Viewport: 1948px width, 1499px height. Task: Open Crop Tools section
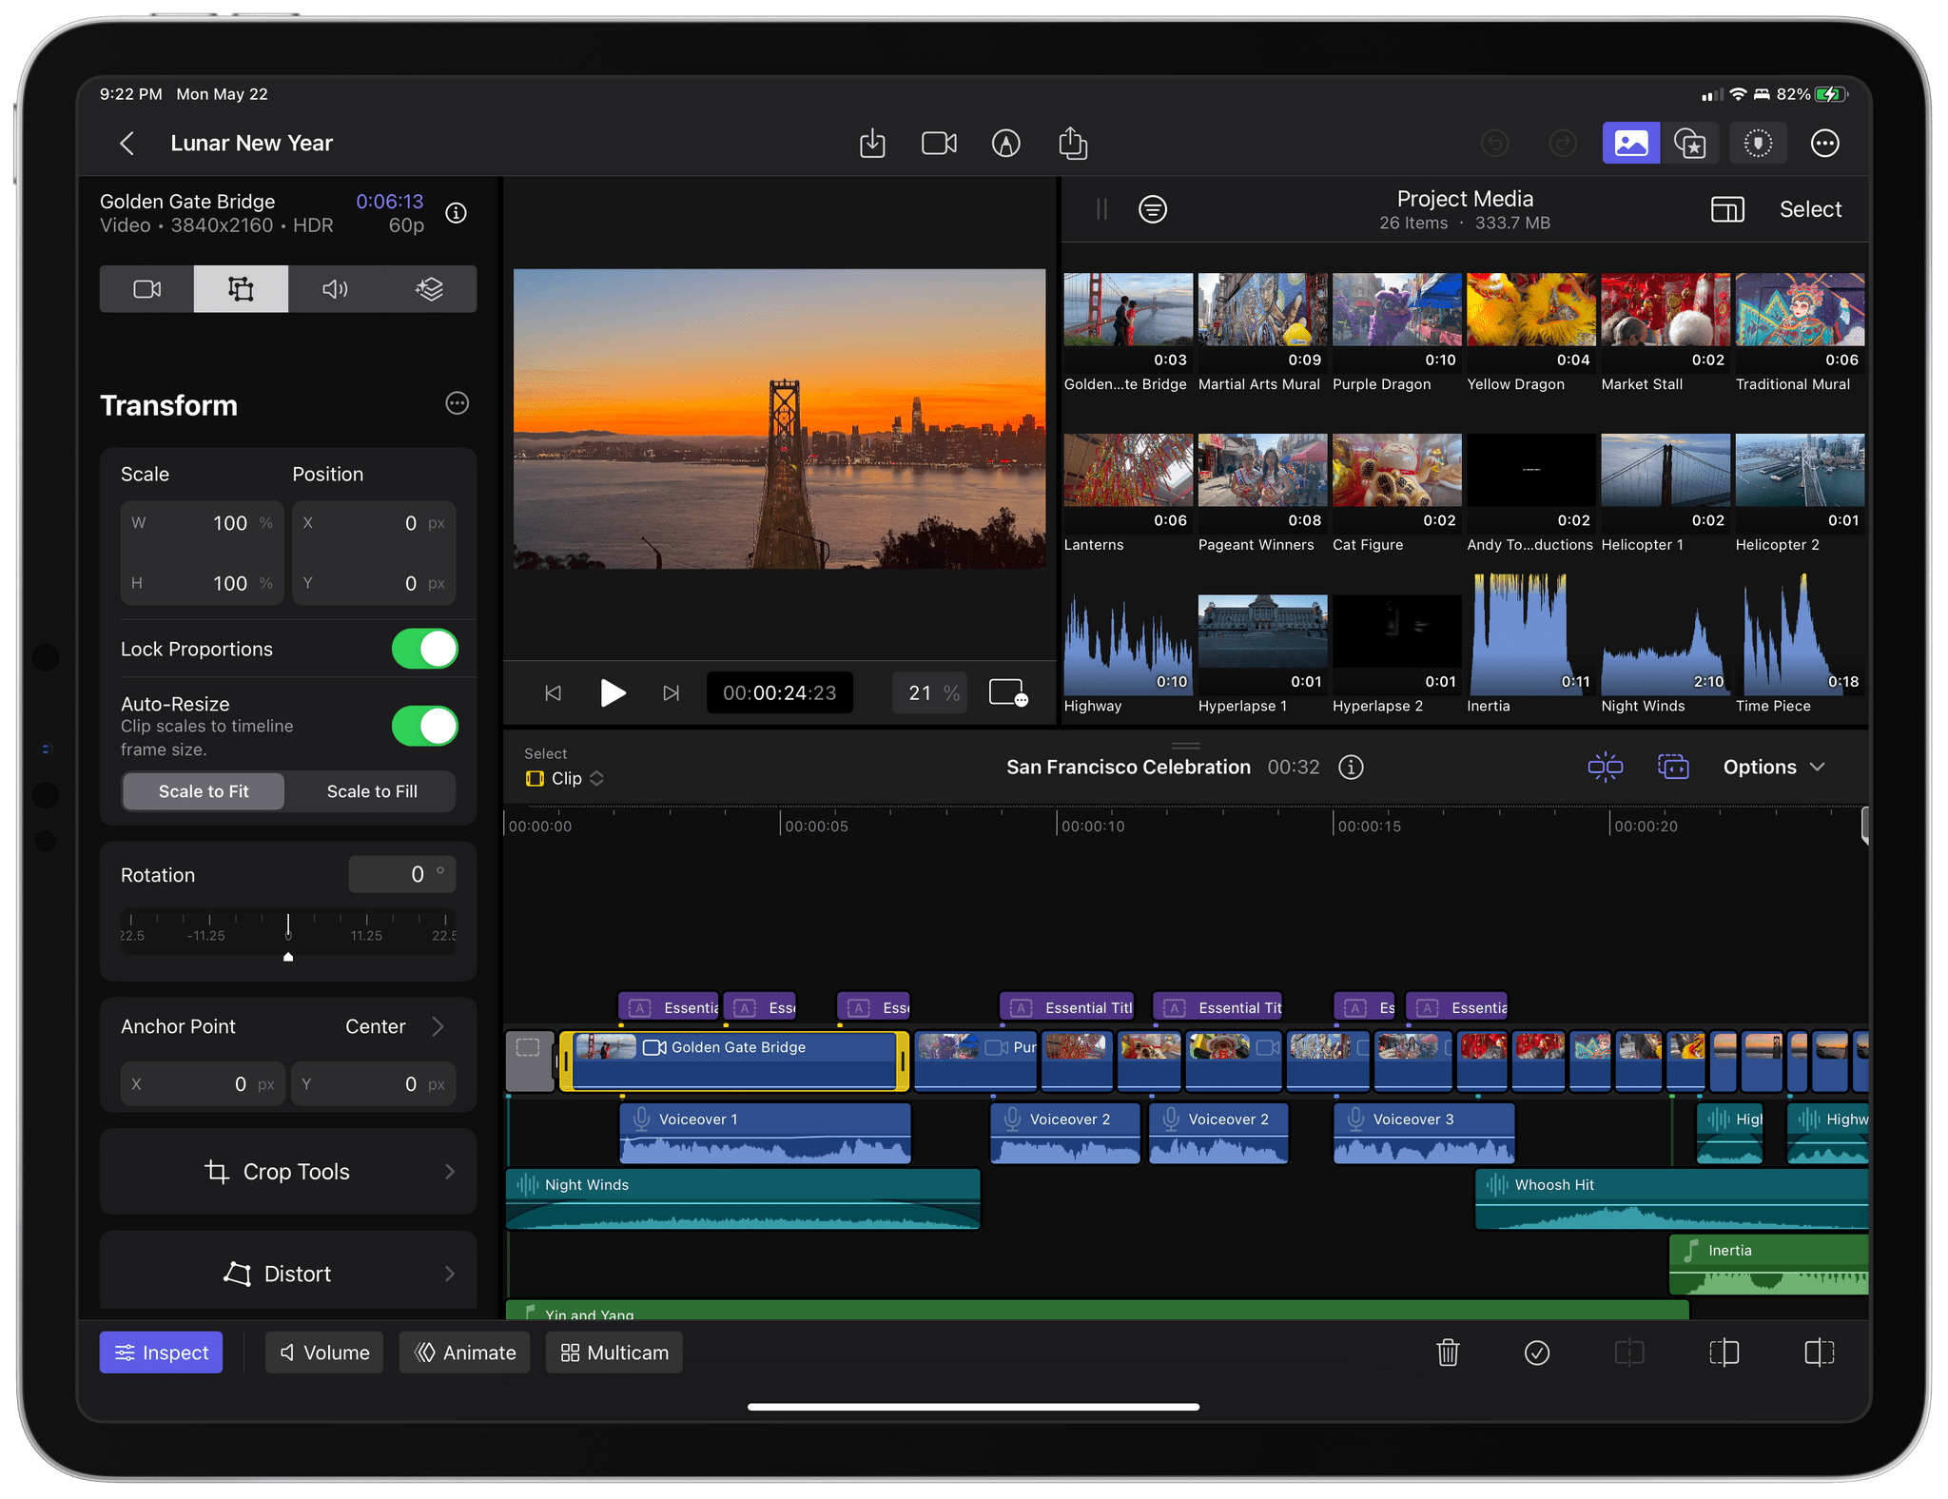pyautogui.click(x=288, y=1172)
